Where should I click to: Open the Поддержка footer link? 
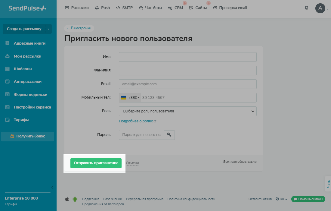click(x=91, y=199)
